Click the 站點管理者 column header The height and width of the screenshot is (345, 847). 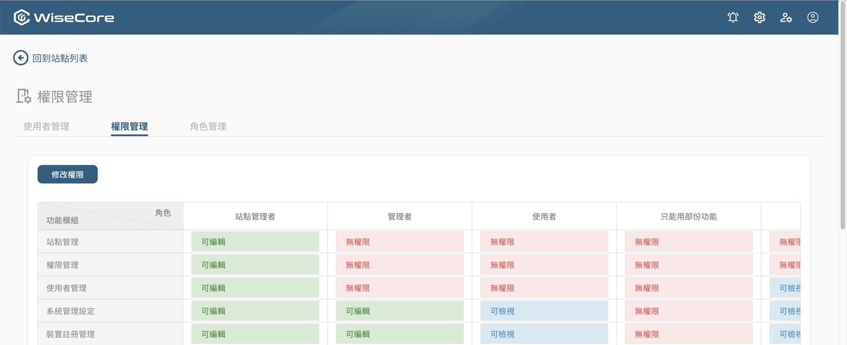click(255, 216)
